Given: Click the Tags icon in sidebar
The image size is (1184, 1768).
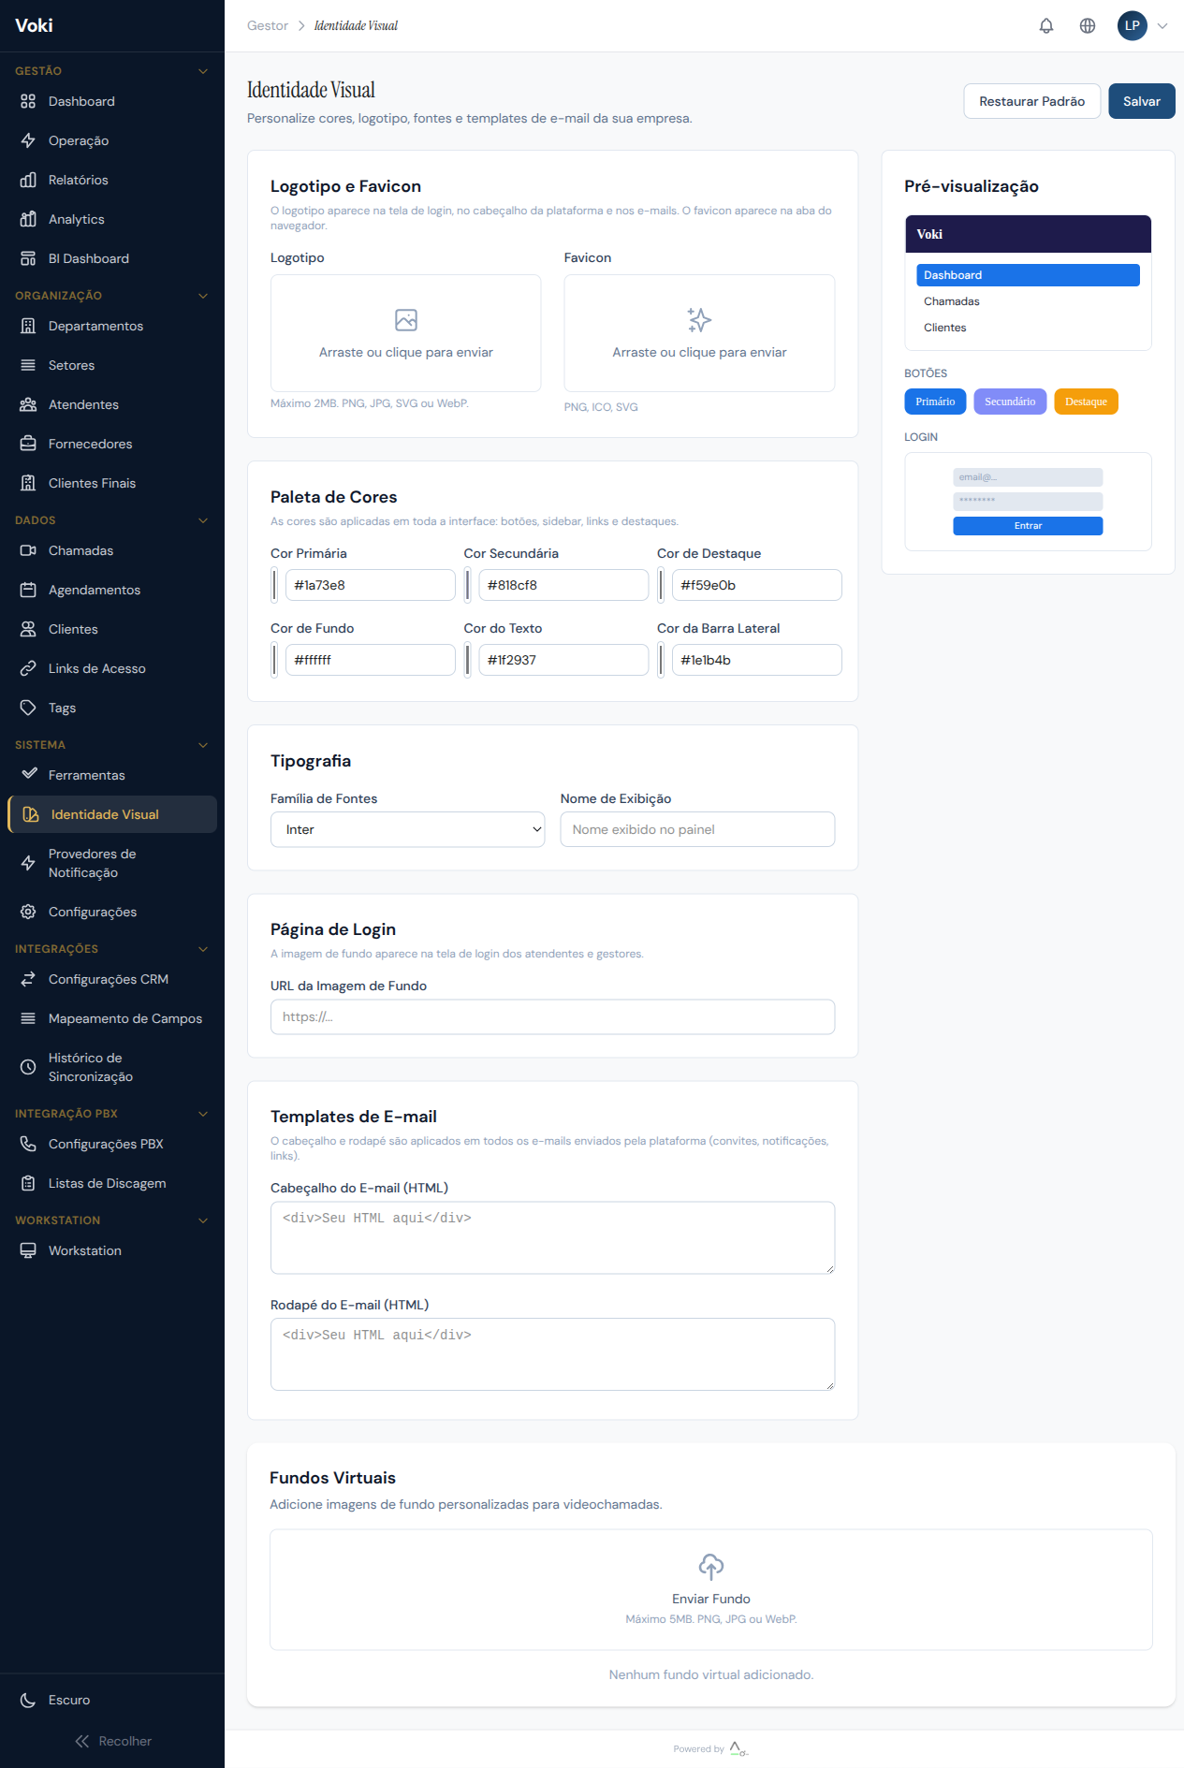Looking at the screenshot, I should pos(28,708).
